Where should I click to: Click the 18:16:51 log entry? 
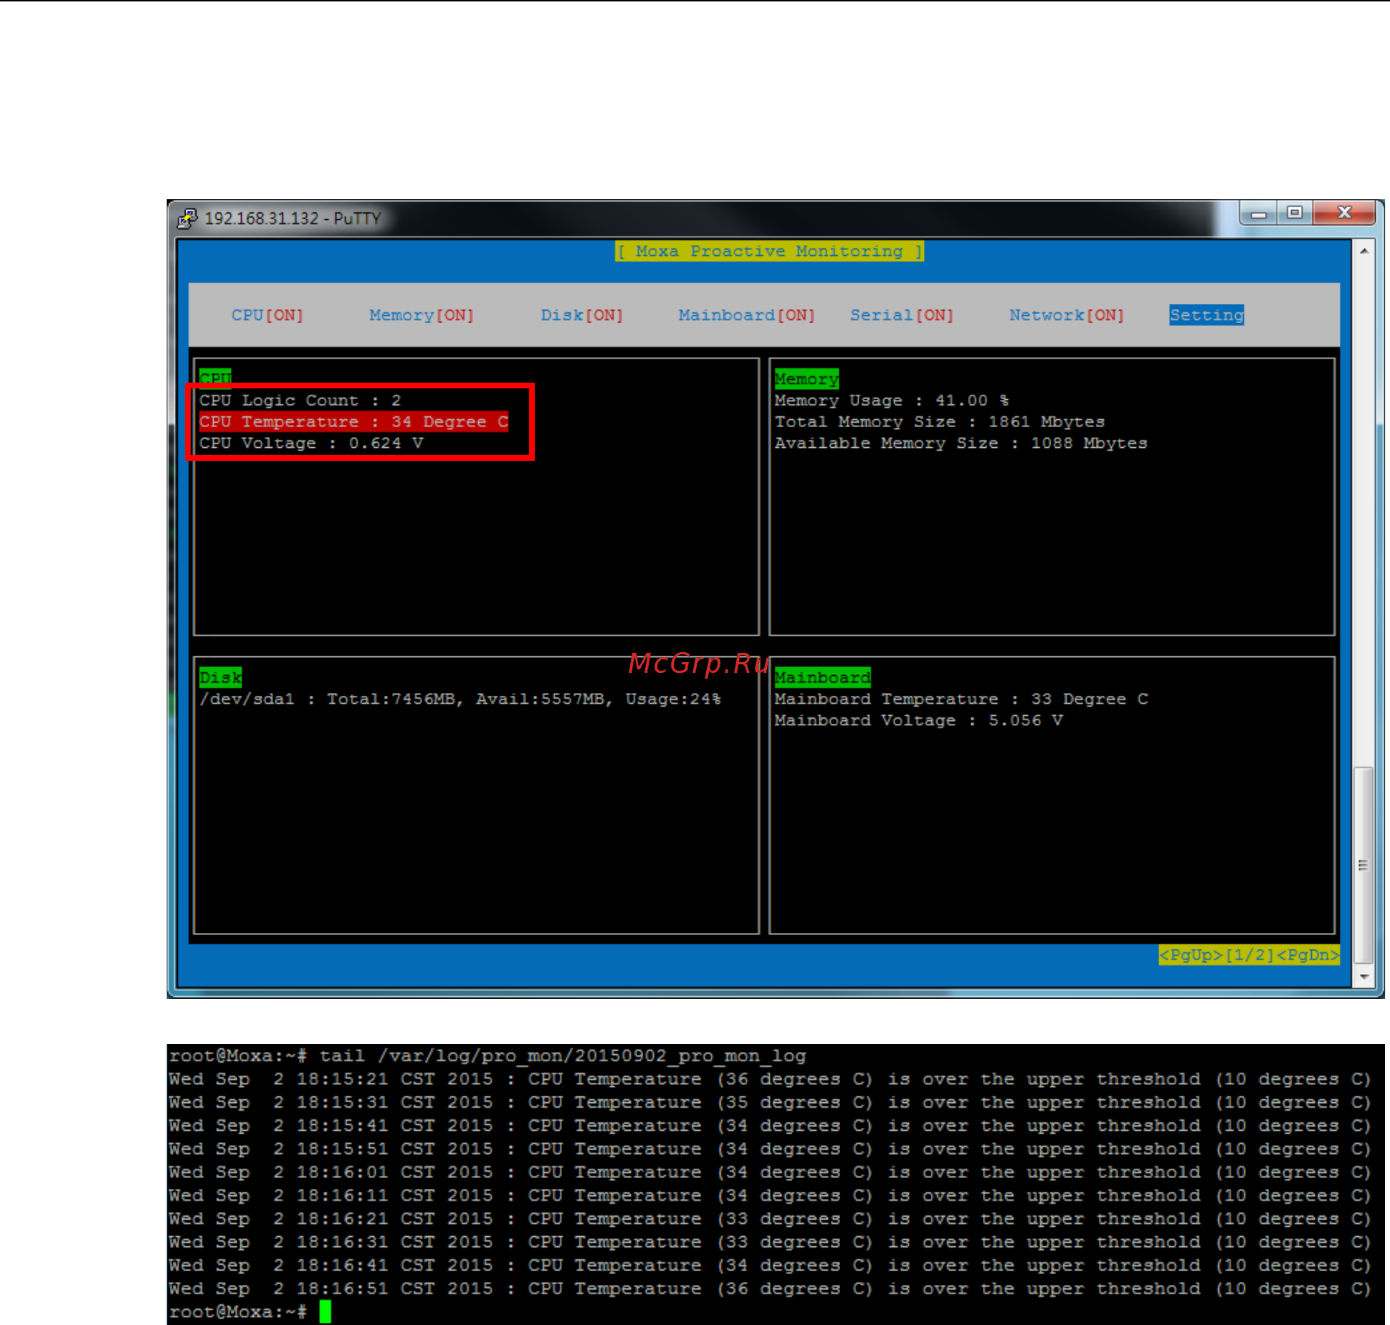click(770, 1288)
